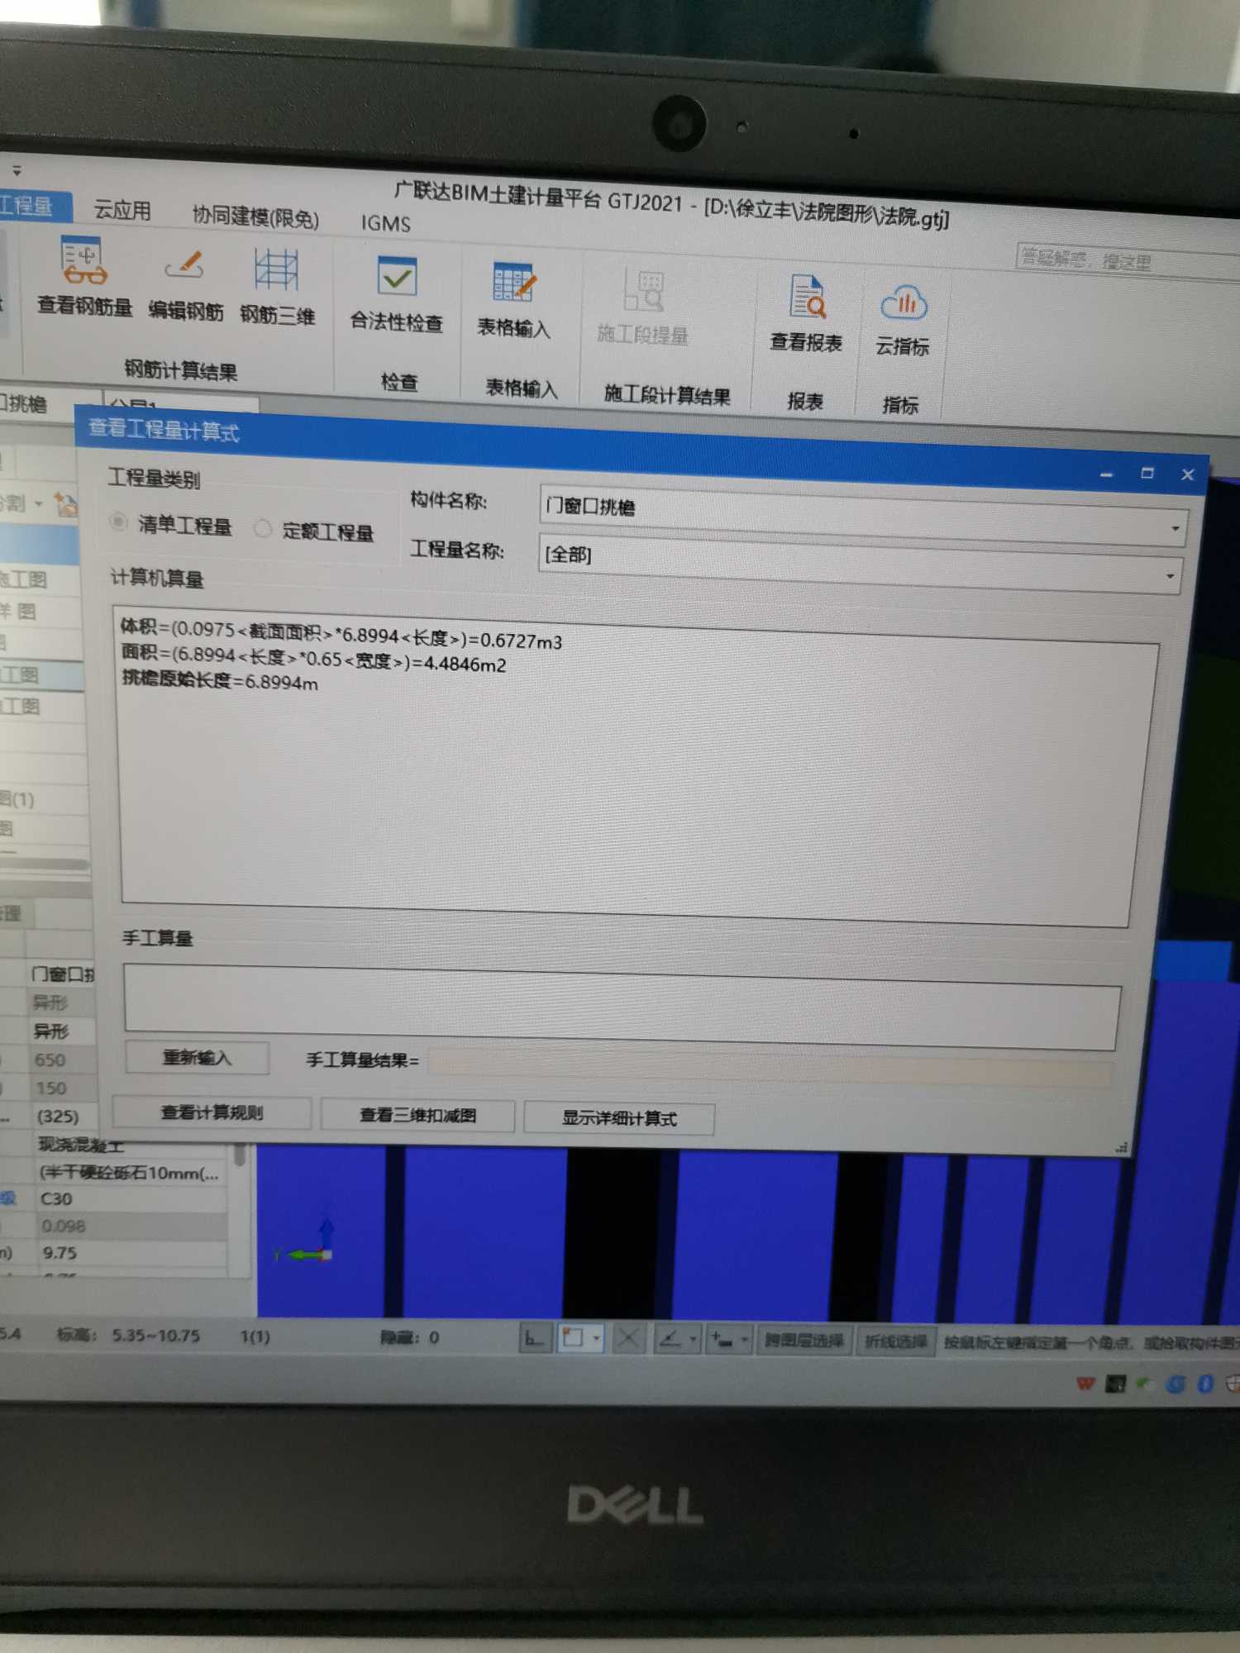Click 查看计算规则 button

[x=212, y=1112]
